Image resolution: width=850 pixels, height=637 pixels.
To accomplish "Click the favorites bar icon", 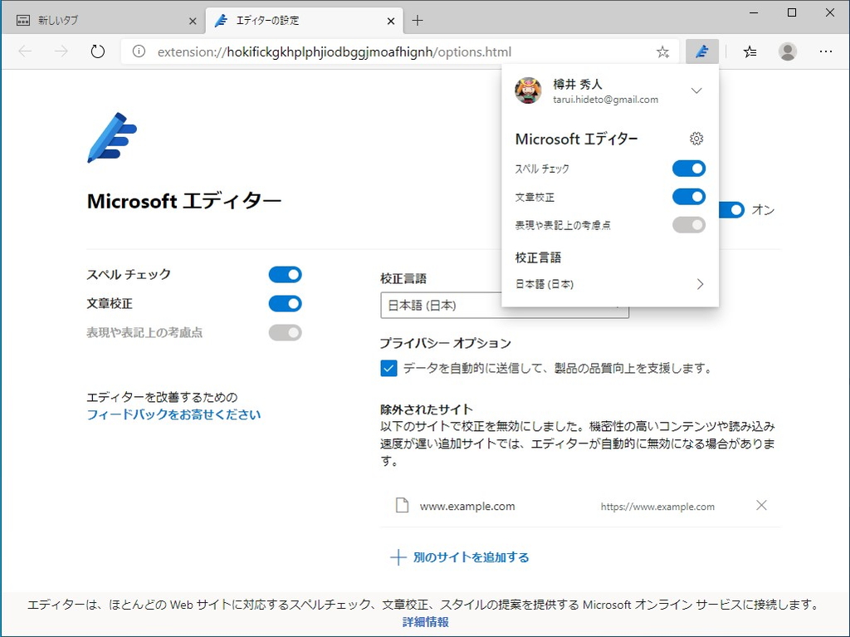I will pos(750,51).
